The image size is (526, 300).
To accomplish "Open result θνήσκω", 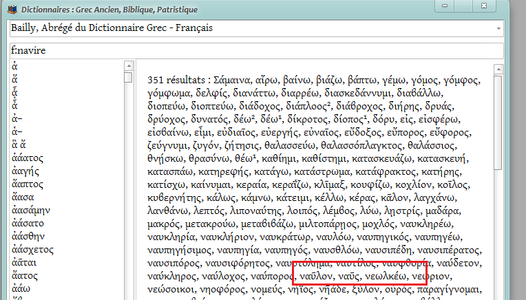I will click(165, 159).
